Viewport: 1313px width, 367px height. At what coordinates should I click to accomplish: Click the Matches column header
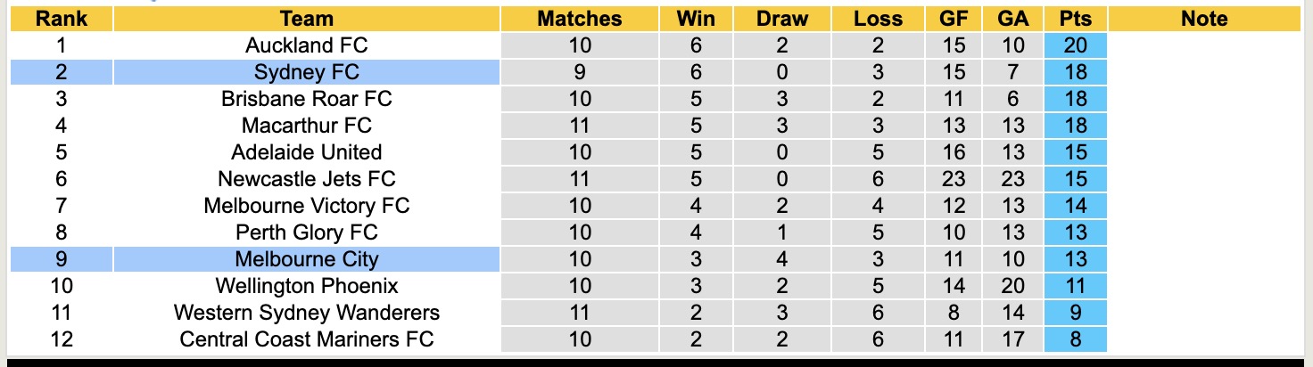coord(579,19)
